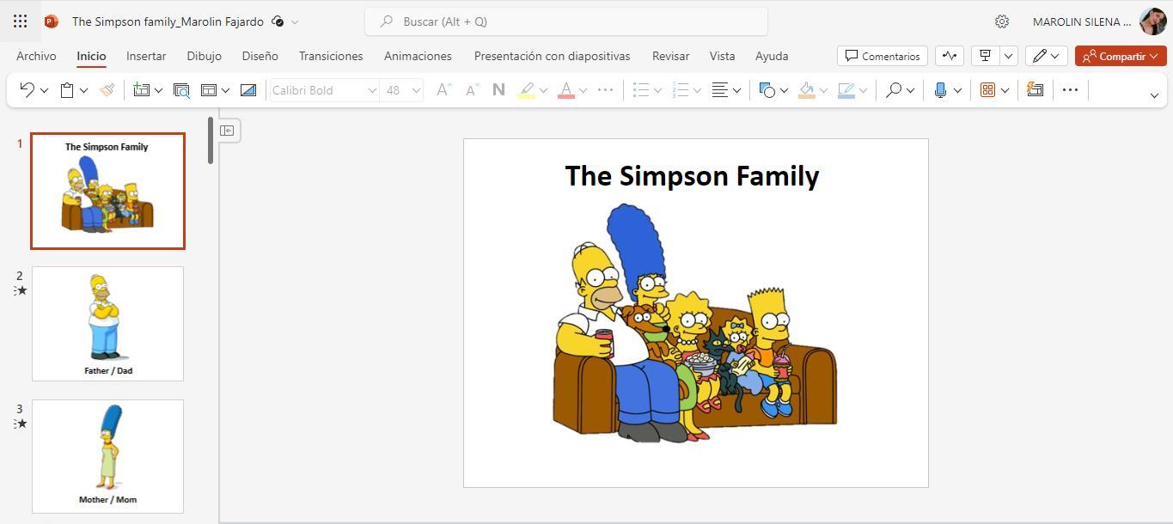Switch to the Diseño tab

[260, 56]
